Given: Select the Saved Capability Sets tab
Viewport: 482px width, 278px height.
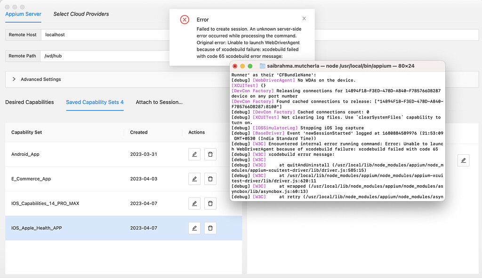Looking at the screenshot, I should pos(95,102).
